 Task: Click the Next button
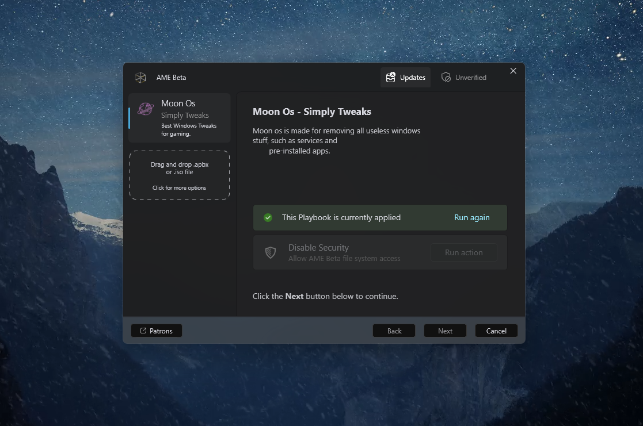coord(445,331)
